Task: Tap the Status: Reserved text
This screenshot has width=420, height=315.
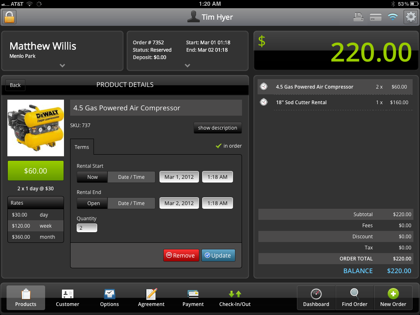Action: point(152,50)
